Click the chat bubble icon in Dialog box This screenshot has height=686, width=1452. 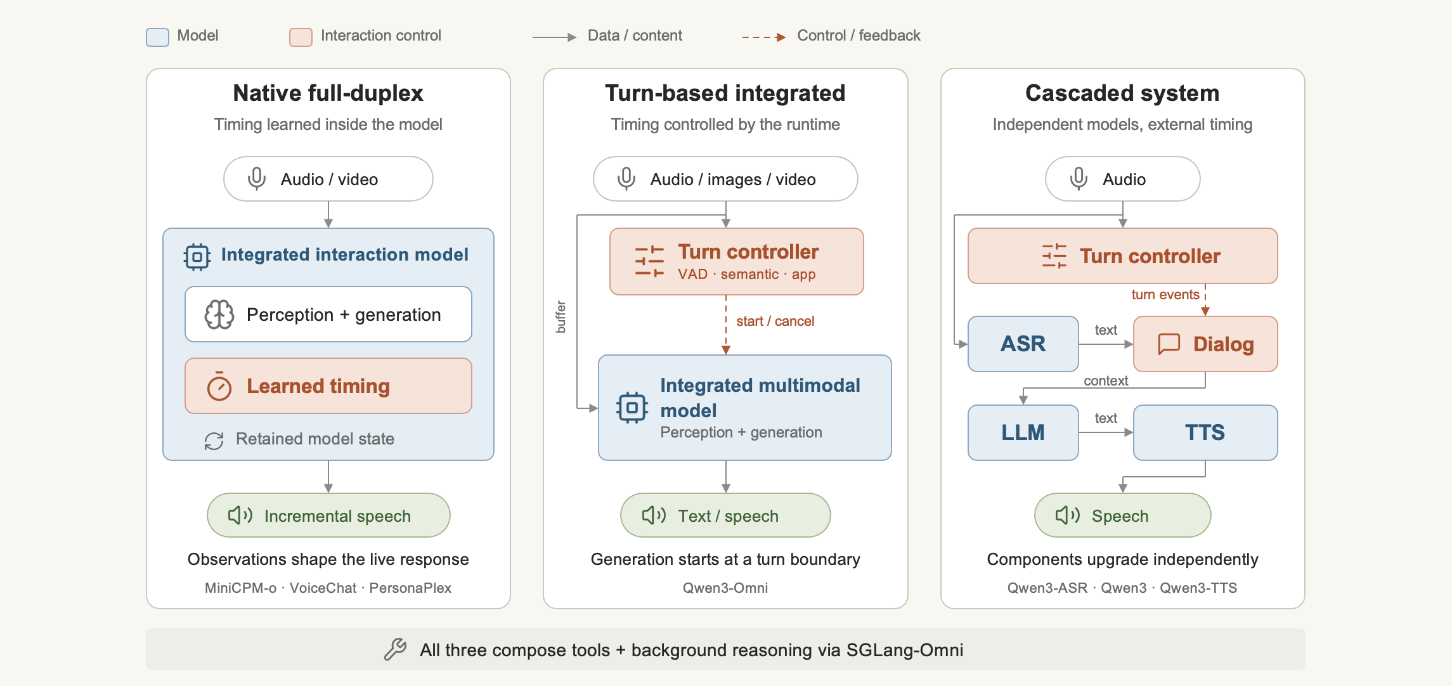[1169, 344]
